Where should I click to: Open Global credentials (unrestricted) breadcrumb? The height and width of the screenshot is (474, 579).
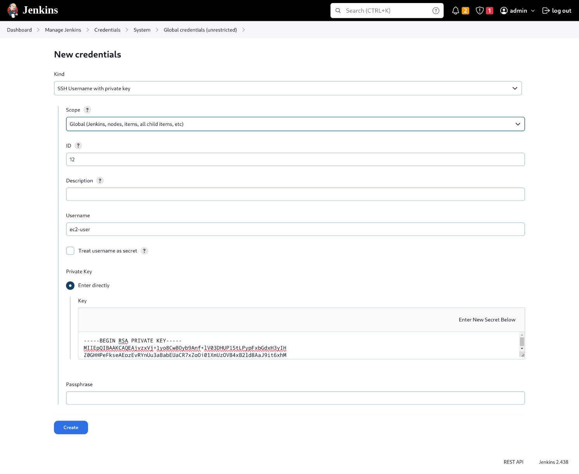pyautogui.click(x=200, y=30)
